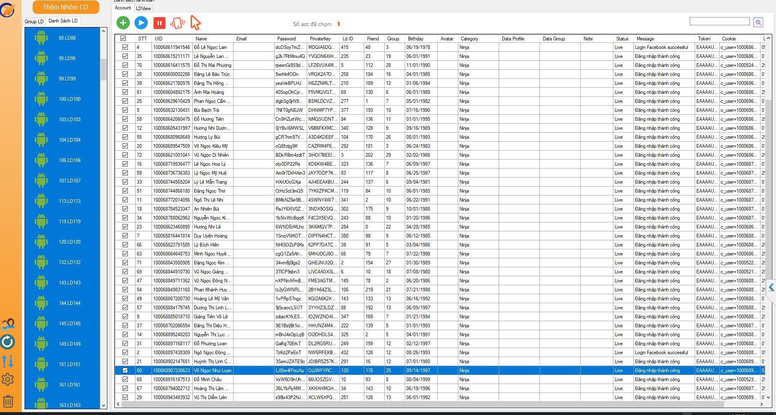Click the account table vertical scrollbar
Screen dimensions: 776x415
pyautogui.click(x=768, y=190)
